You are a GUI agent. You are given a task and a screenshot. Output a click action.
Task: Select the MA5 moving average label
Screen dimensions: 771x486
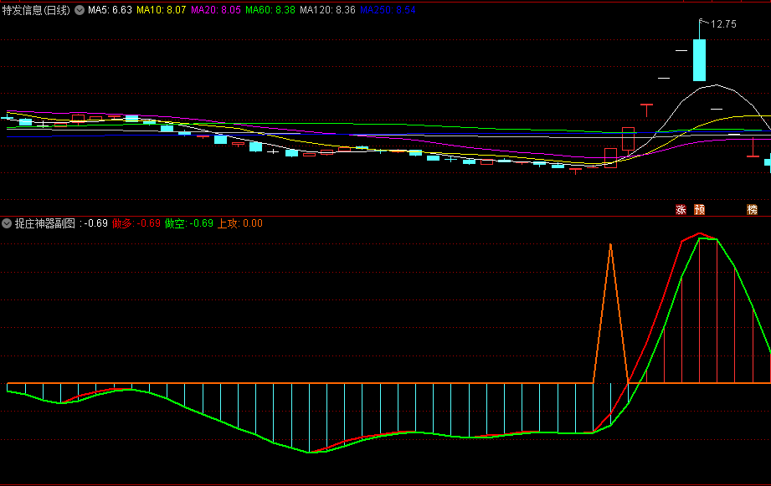[110, 11]
